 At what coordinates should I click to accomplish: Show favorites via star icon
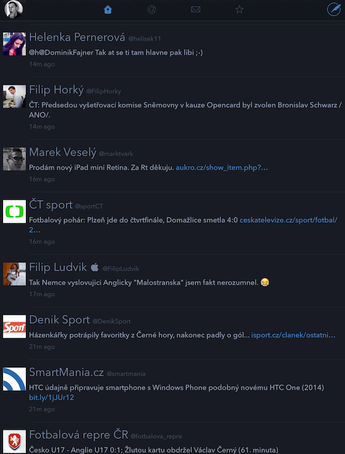point(239,10)
